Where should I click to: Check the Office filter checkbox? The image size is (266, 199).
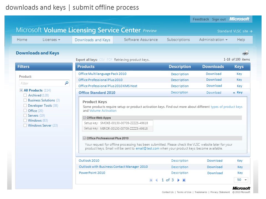(25, 111)
